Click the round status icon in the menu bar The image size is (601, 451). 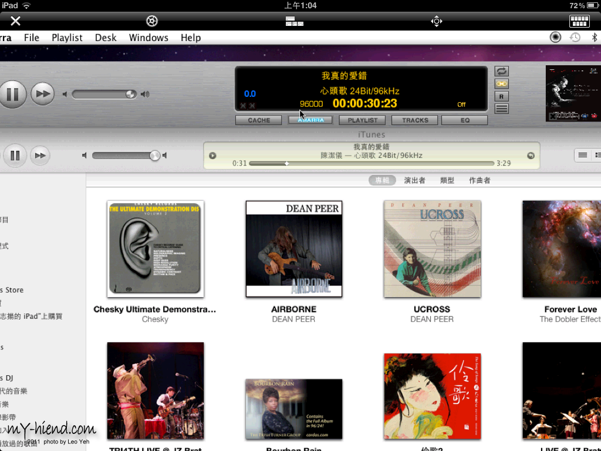point(555,37)
